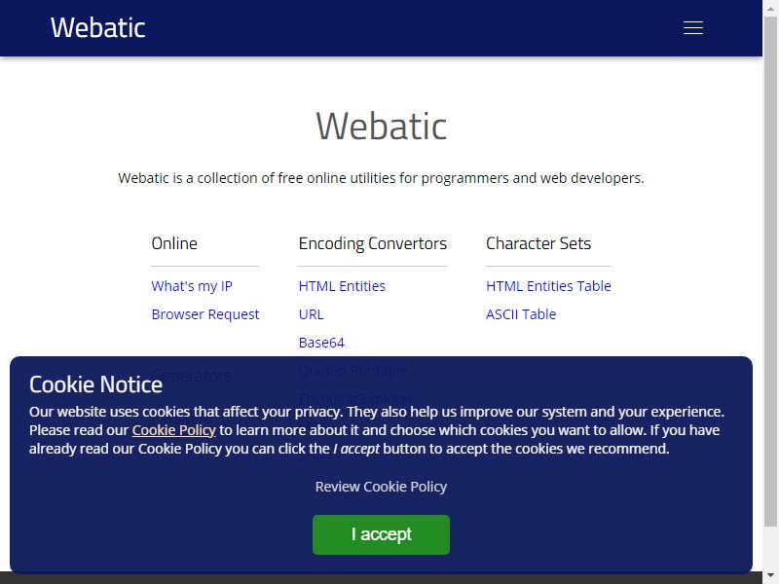
Task: Open the Base64 convertor link
Action: [x=321, y=343]
